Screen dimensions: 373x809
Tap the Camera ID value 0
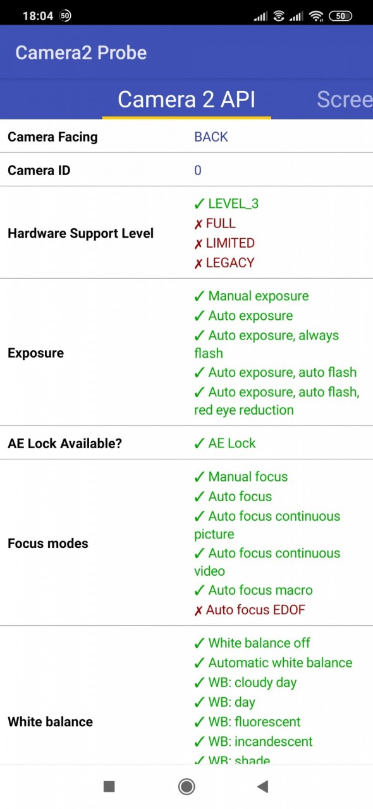(198, 170)
